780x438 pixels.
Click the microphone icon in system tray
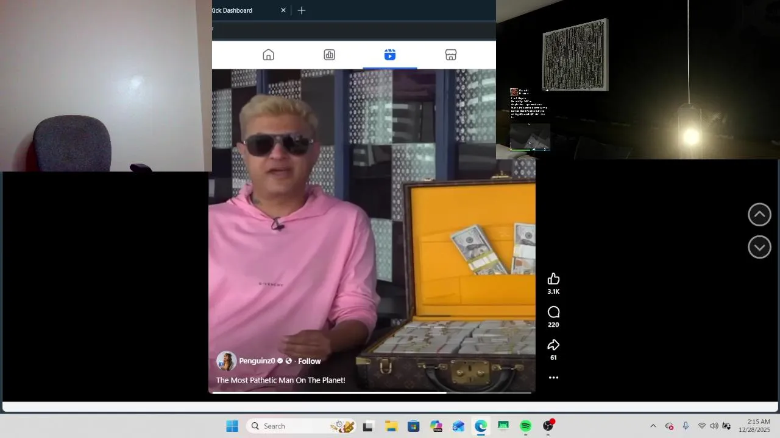point(686,426)
